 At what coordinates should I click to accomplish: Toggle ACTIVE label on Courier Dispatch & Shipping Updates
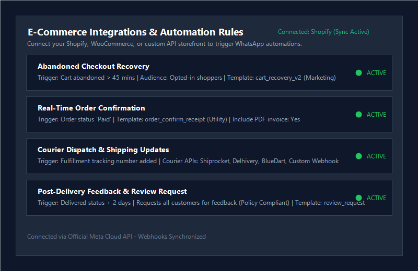click(x=376, y=156)
